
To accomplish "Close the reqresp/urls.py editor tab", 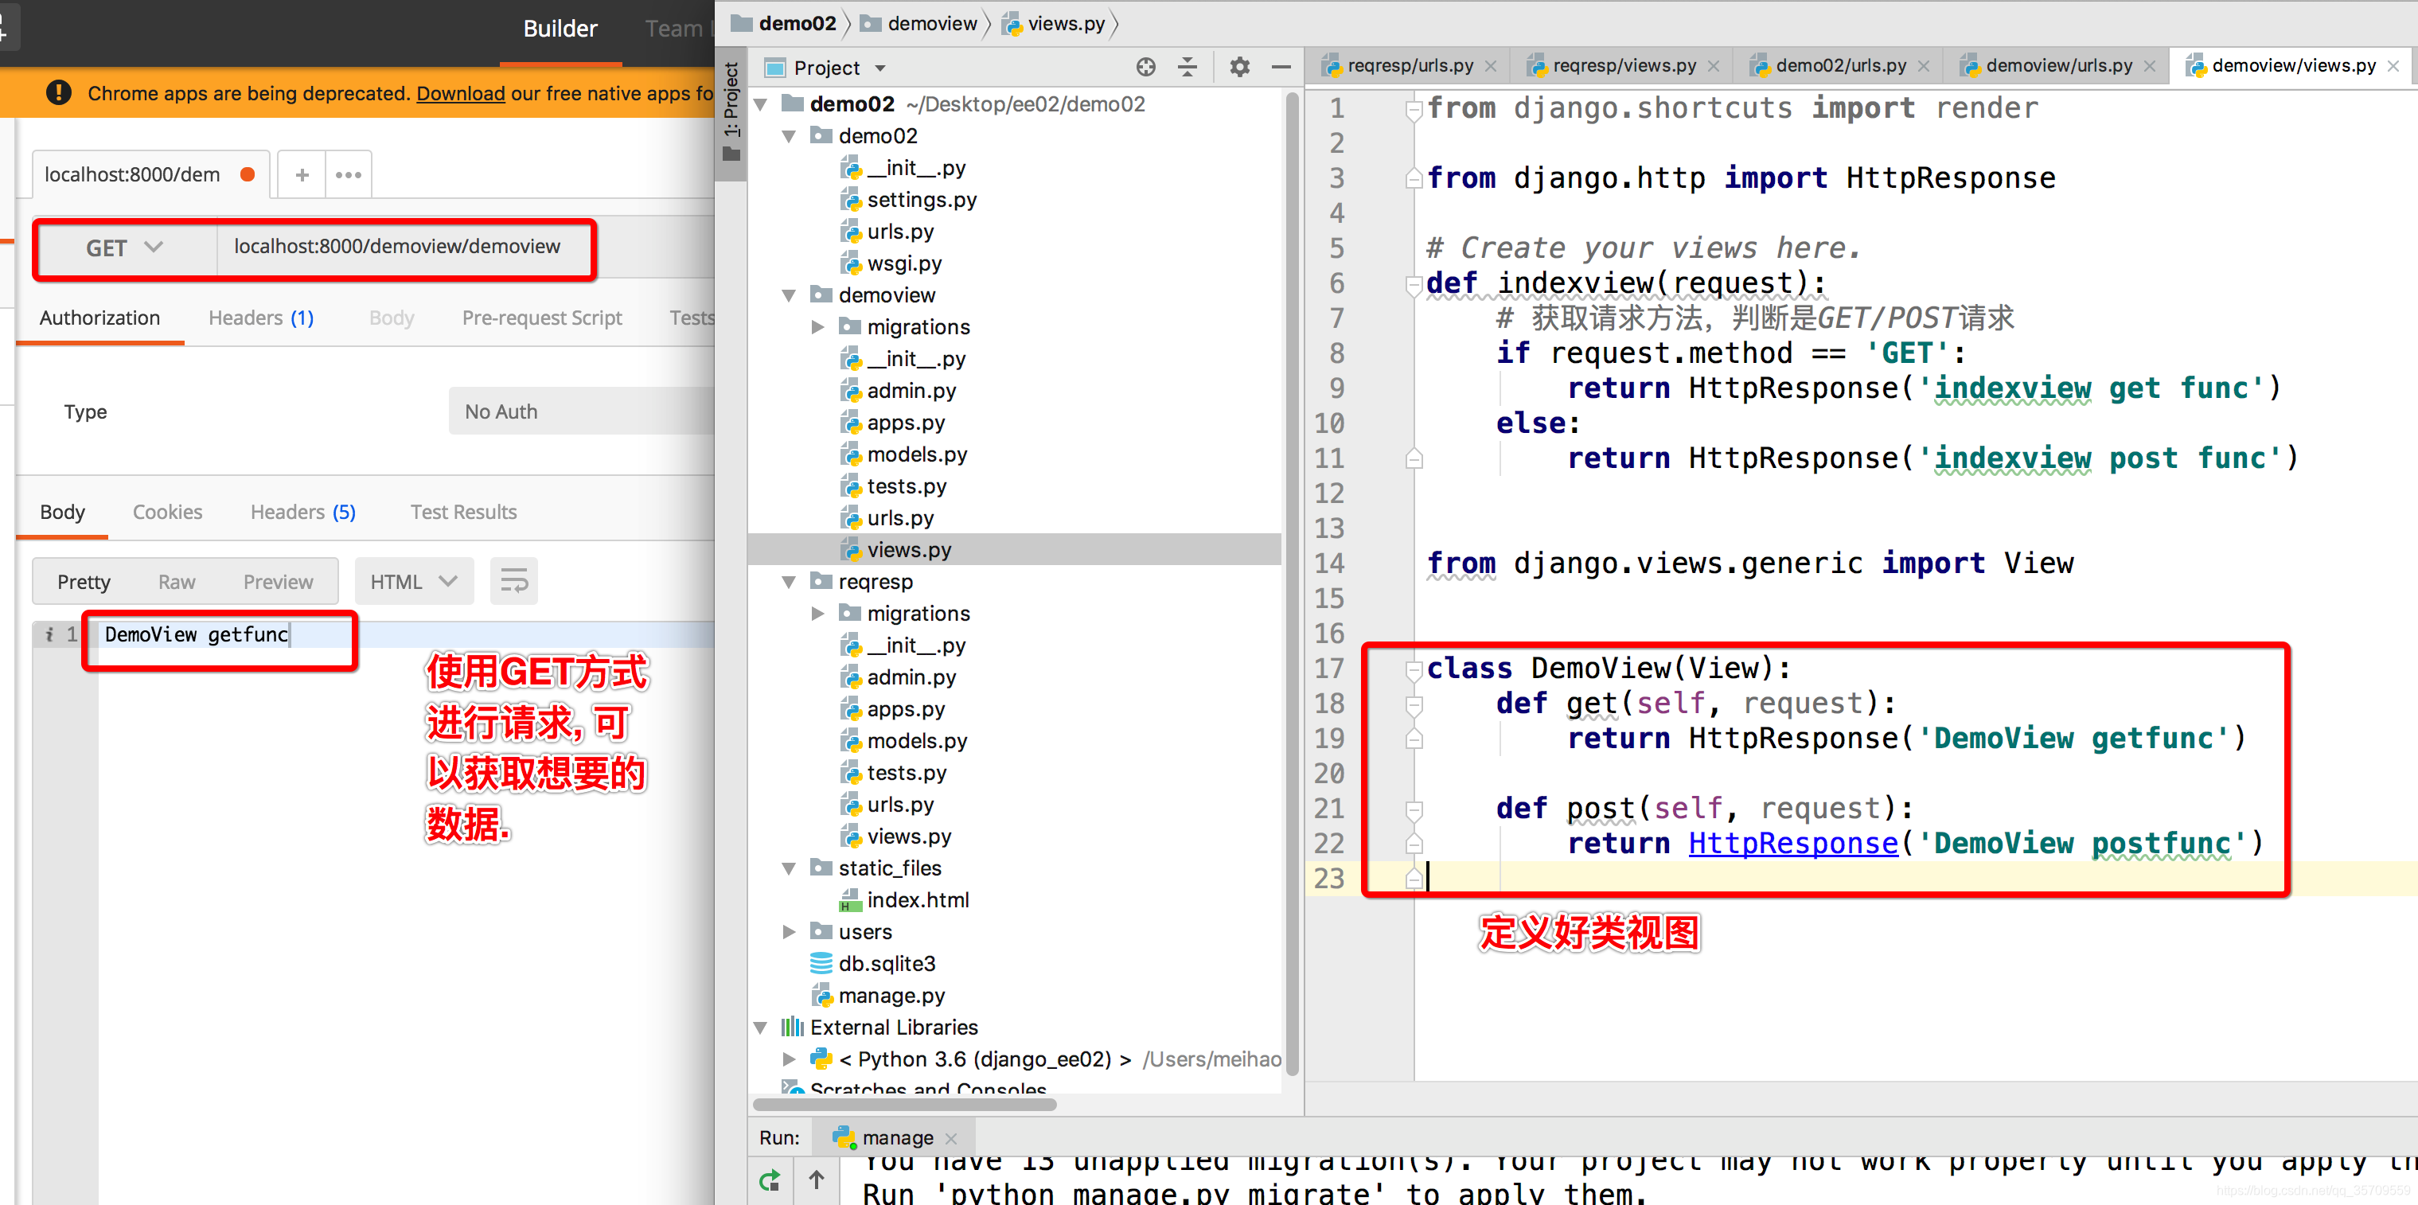I will [1491, 66].
